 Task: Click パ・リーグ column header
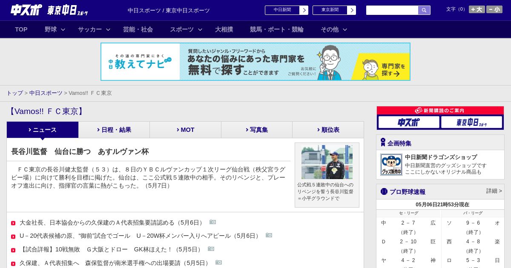click(x=473, y=213)
